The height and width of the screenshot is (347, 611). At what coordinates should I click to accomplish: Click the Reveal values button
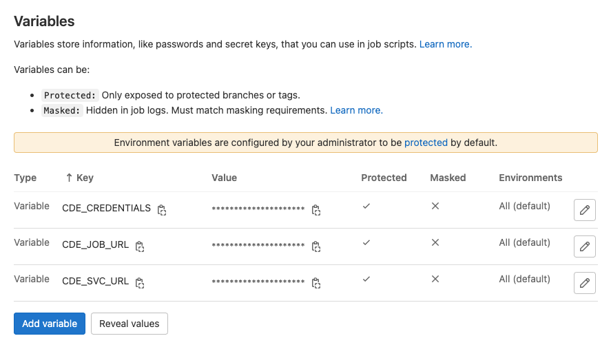(130, 324)
